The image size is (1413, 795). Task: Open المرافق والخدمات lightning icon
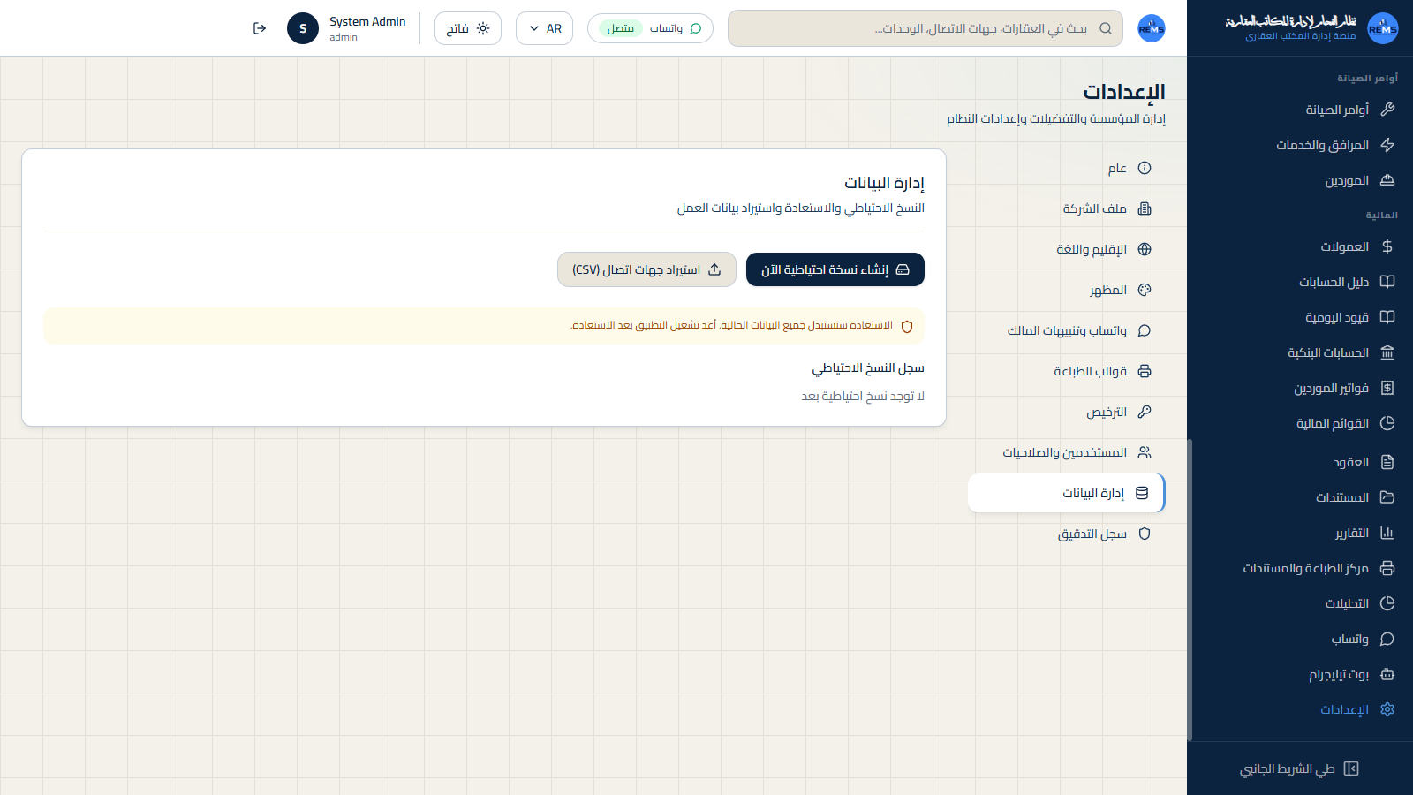[1387, 145]
